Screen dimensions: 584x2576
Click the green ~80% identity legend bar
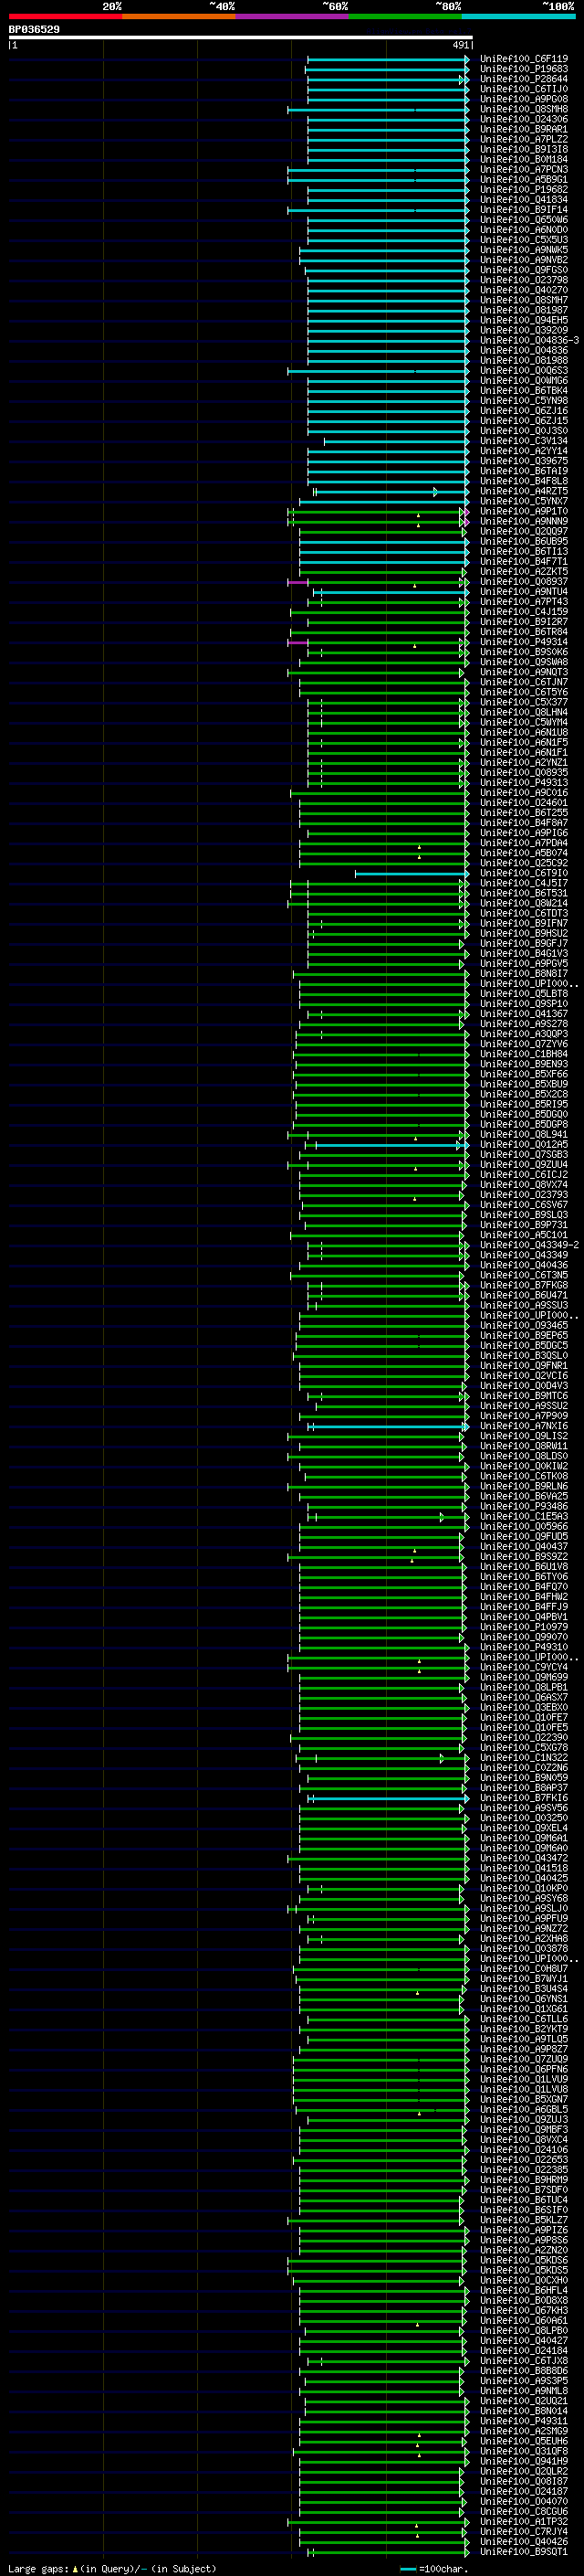(x=405, y=16)
